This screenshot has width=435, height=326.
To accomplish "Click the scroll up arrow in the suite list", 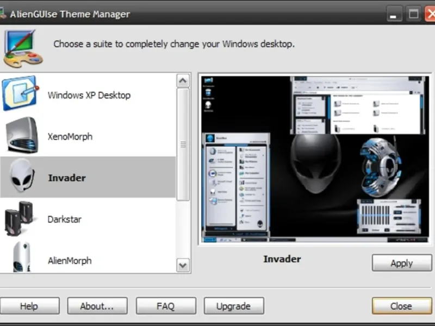I will (x=183, y=80).
